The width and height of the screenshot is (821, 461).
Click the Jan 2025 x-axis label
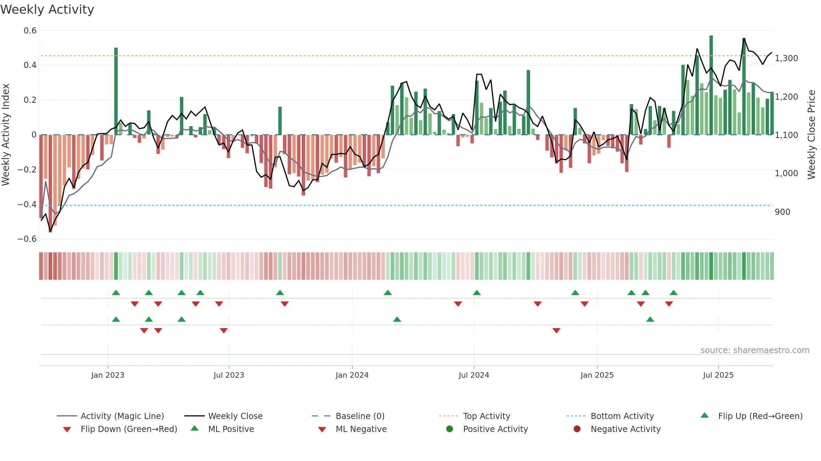coord(597,375)
